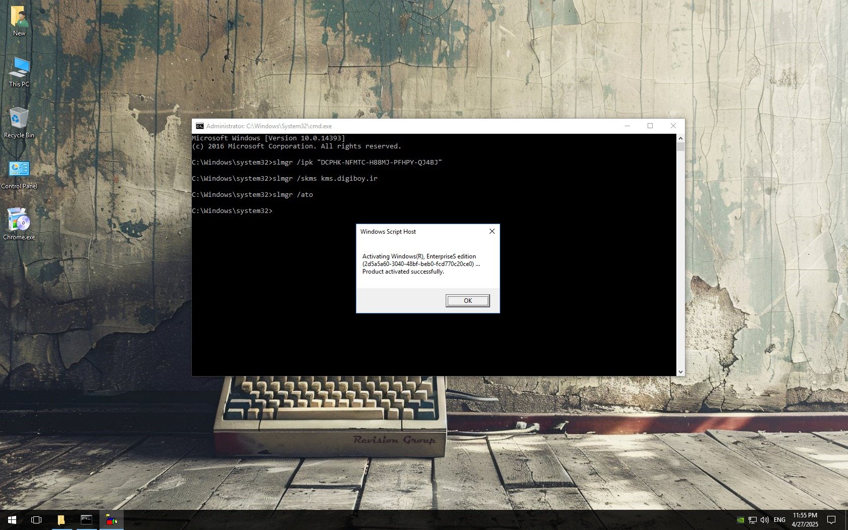The width and height of the screenshot is (848, 530).
Task: Open the Windows Start menu
Action: [12, 519]
